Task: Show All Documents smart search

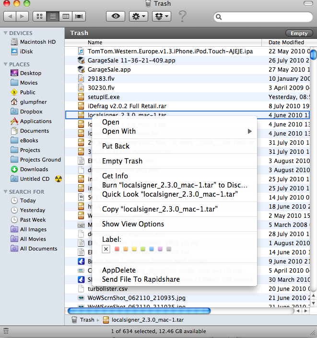Action: tap(34, 249)
